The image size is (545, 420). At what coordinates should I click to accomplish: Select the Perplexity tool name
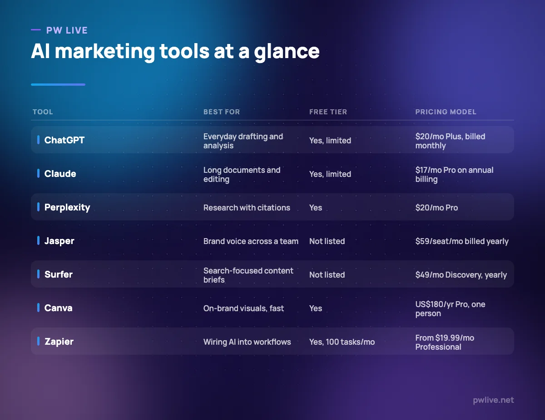(67, 207)
